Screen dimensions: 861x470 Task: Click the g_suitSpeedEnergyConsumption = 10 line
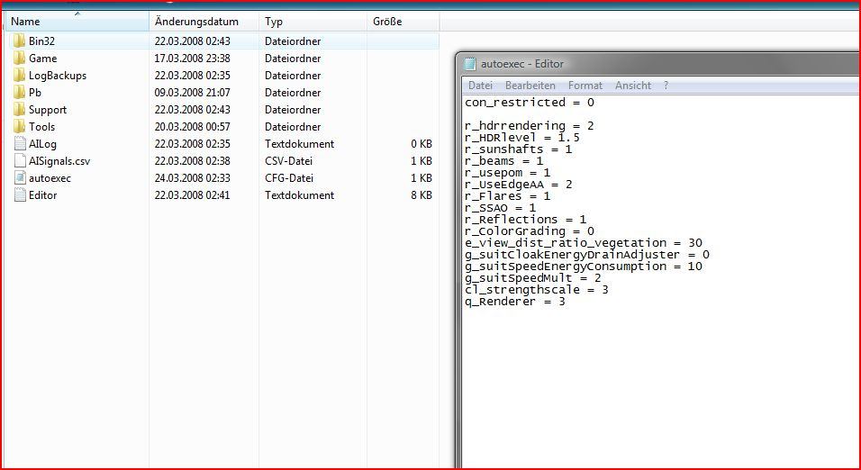tap(584, 267)
